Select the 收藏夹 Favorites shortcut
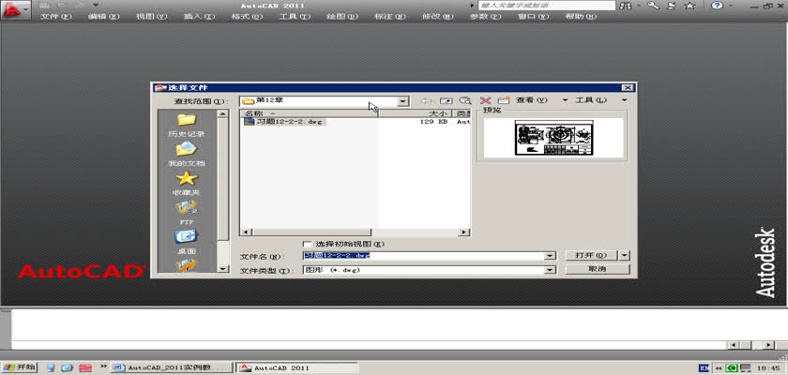 pyautogui.click(x=186, y=184)
